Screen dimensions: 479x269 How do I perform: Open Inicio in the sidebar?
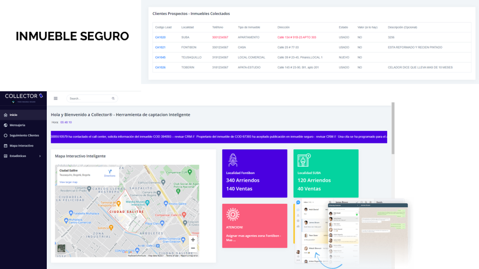13,115
